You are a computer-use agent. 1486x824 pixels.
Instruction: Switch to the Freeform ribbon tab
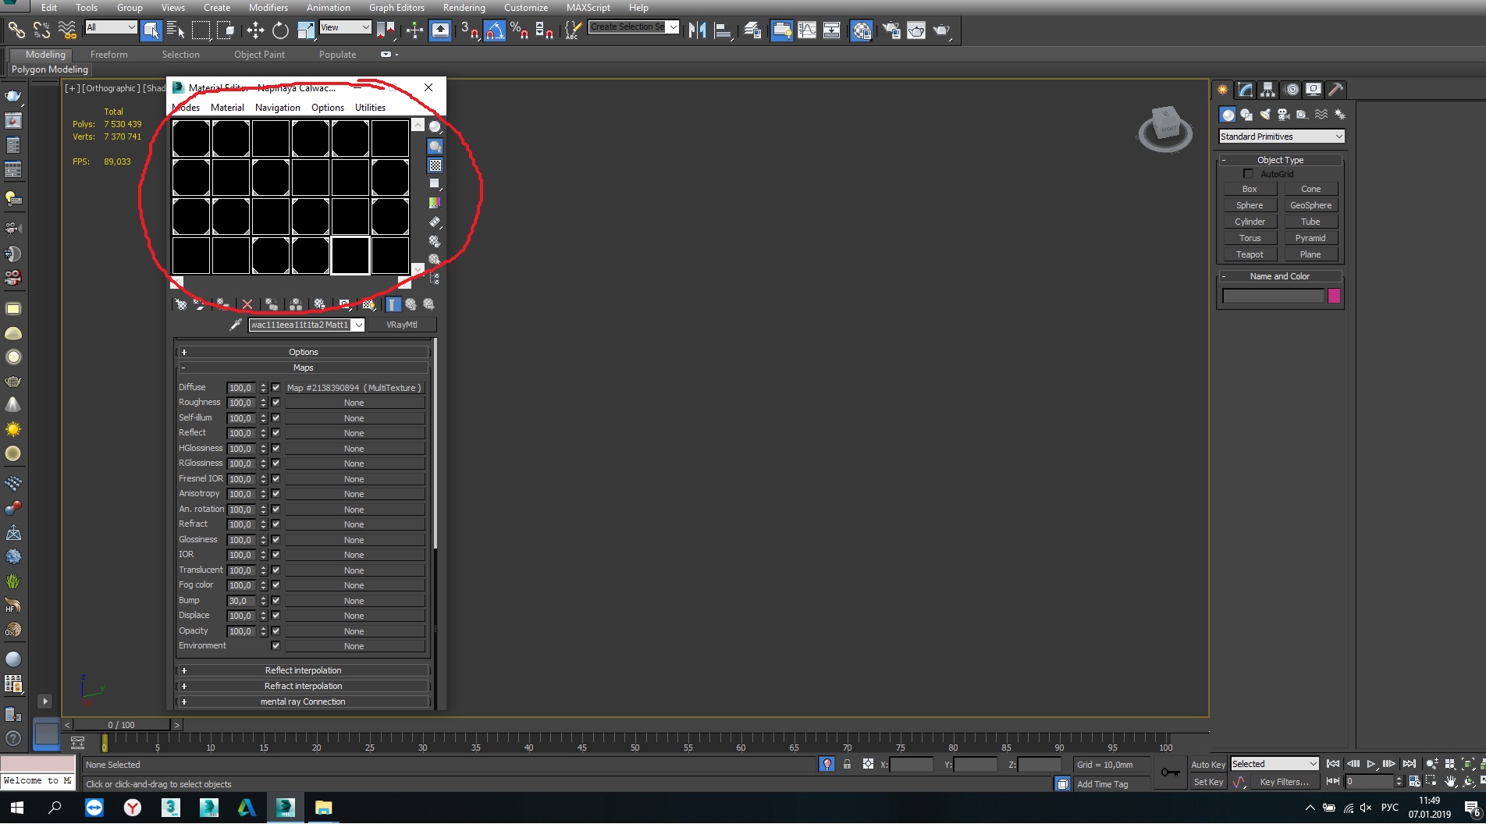(x=109, y=55)
